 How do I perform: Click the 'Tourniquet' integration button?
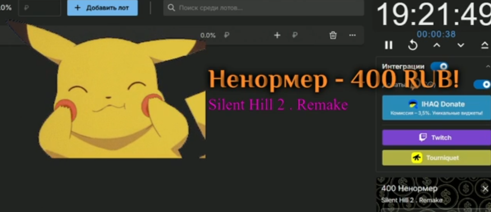coord(436,158)
